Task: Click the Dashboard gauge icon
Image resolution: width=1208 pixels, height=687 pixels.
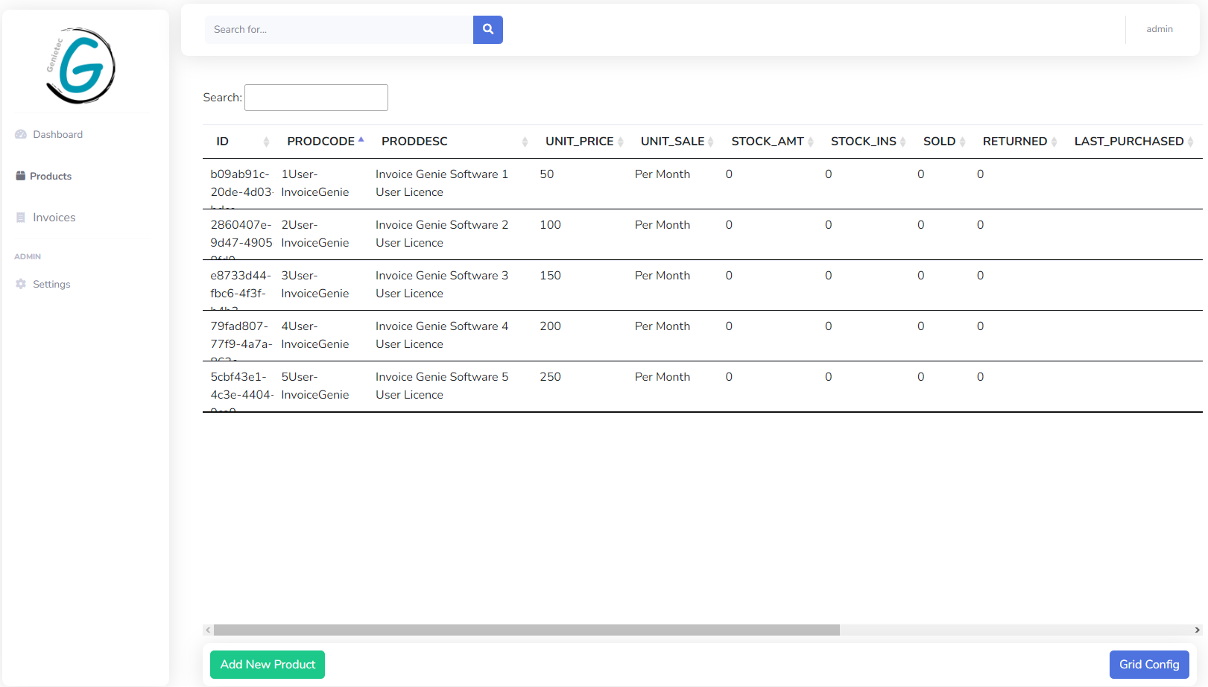Action: tap(21, 134)
